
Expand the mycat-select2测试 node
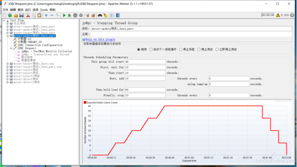[x=7, y=76]
